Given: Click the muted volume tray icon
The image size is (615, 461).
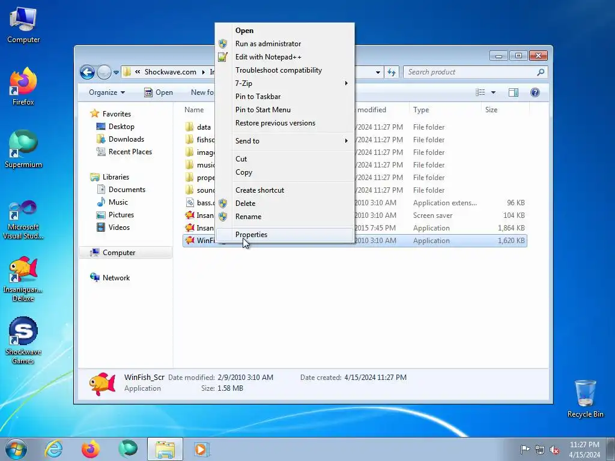Looking at the screenshot, I should click(554, 450).
